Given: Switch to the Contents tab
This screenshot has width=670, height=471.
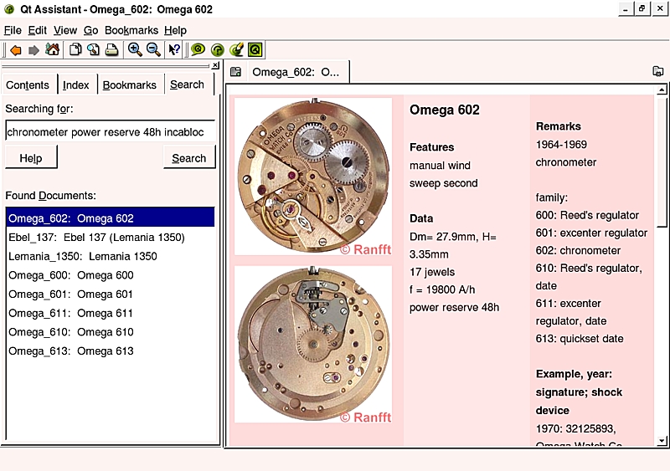Looking at the screenshot, I should (x=28, y=84).
